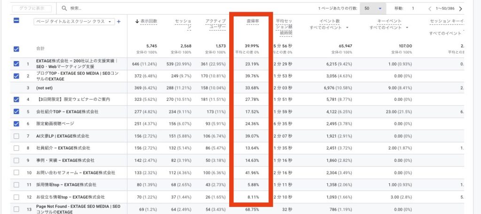Image resolution: width=481 pixels, height=214 pixels.
Task: Open イベント数 すべてのイベント dropdown
Action: (329, 28)
